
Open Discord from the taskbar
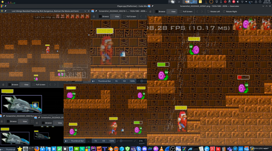(144, 149)
